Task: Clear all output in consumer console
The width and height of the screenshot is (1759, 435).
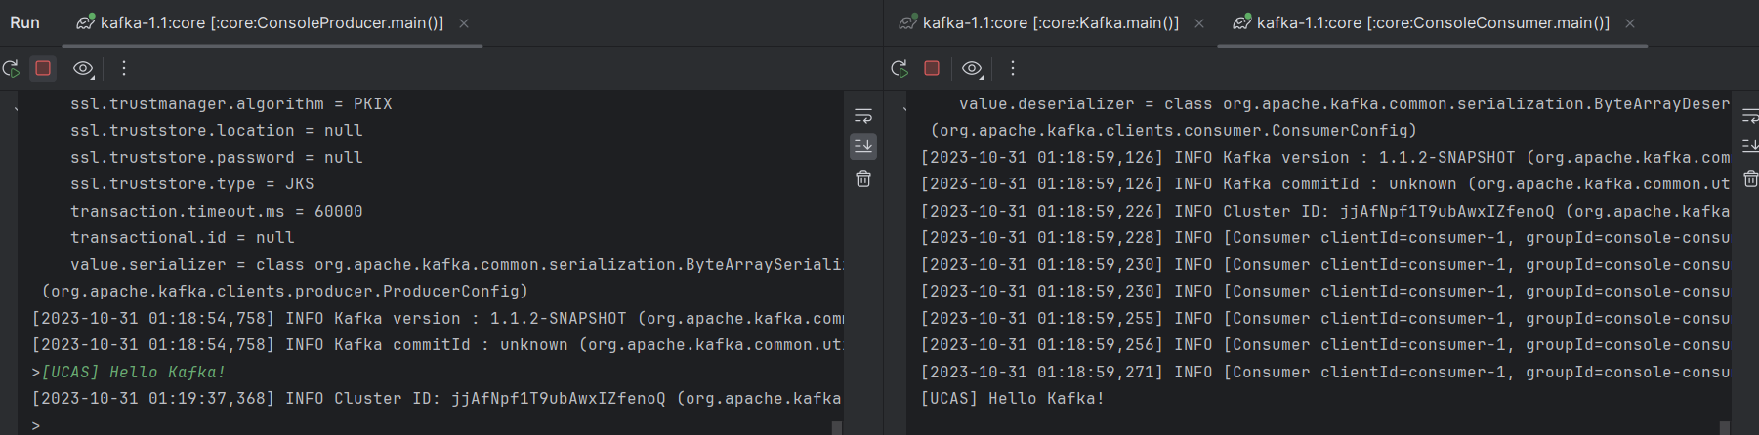Action: (x=1750, y=178)
